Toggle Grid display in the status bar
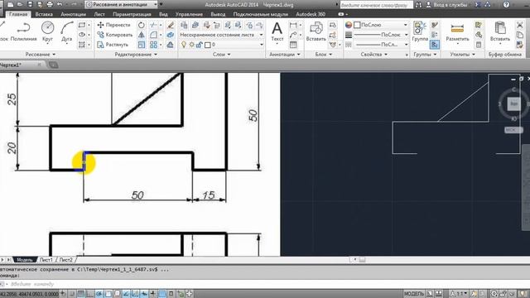The image size is (530, 298). coord(81,294)
